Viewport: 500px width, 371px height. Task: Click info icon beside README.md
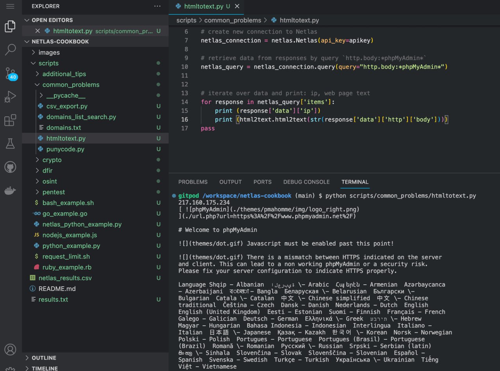coord(33,289)
